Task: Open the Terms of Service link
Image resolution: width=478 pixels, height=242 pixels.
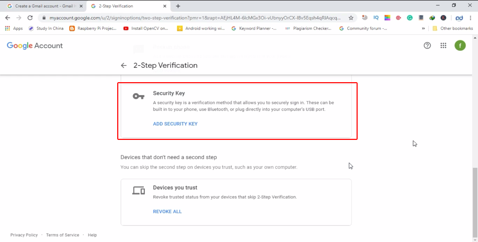Action: click(63, 235)
